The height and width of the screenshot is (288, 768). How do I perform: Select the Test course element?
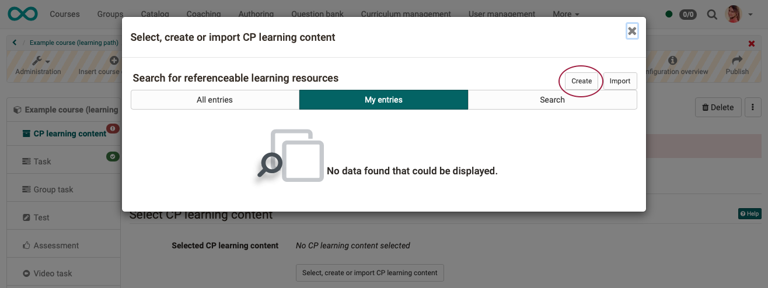pyautogui.click(x=41, y=217)
